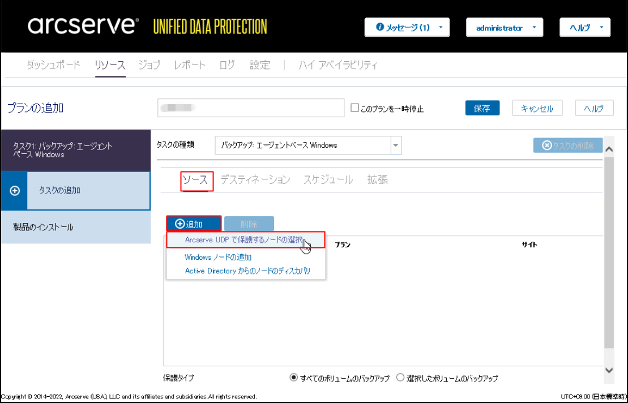Switch to the 設定 tab
The width and height of the screenshot is (628, 403).
coord(260,65)
